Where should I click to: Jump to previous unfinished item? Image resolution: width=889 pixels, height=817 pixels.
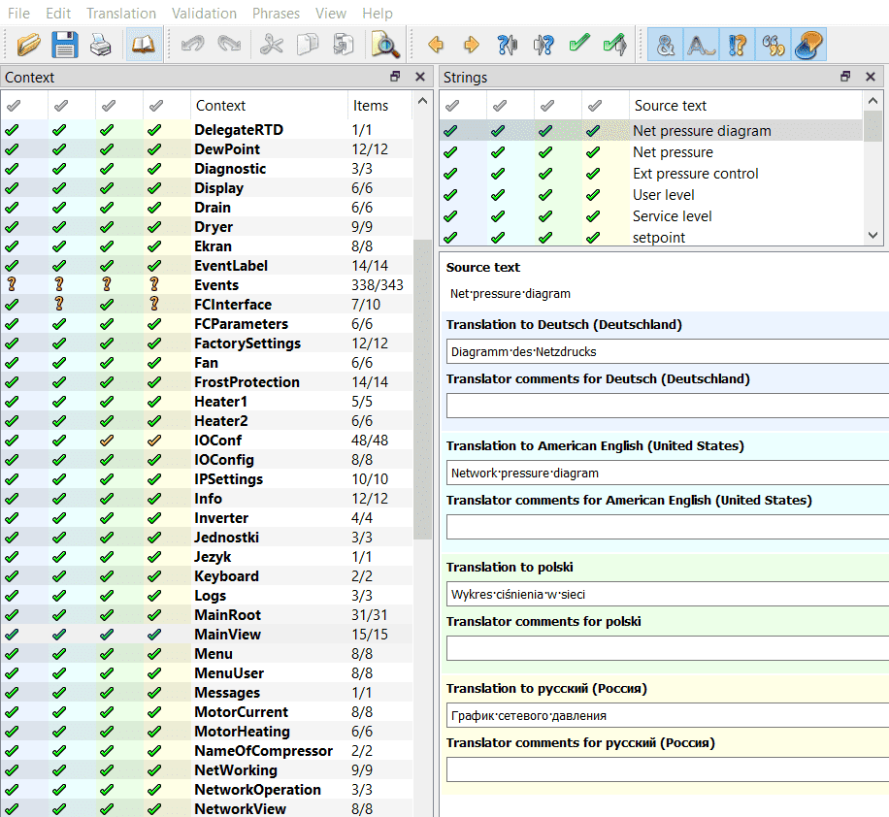pos(508,45)
